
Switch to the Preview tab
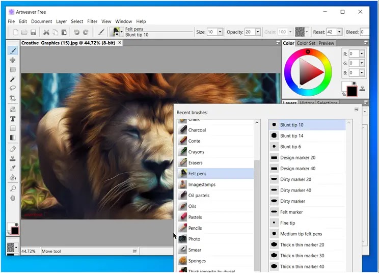click(x=326, y=43)
